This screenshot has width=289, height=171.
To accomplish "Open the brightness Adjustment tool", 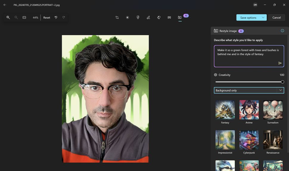I will (x=128, y=18).
